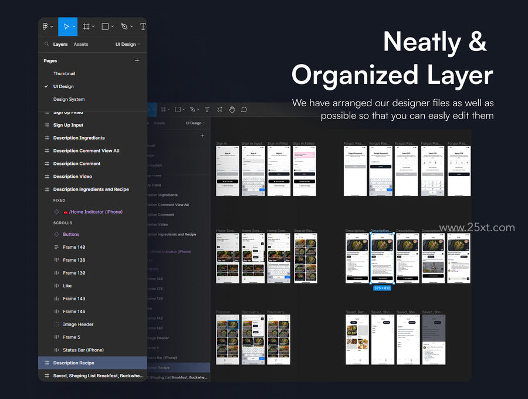This screenshot has height=399, width=528.
Task: Select shape tool in the background window toolbar
Action: coord(178,109)
